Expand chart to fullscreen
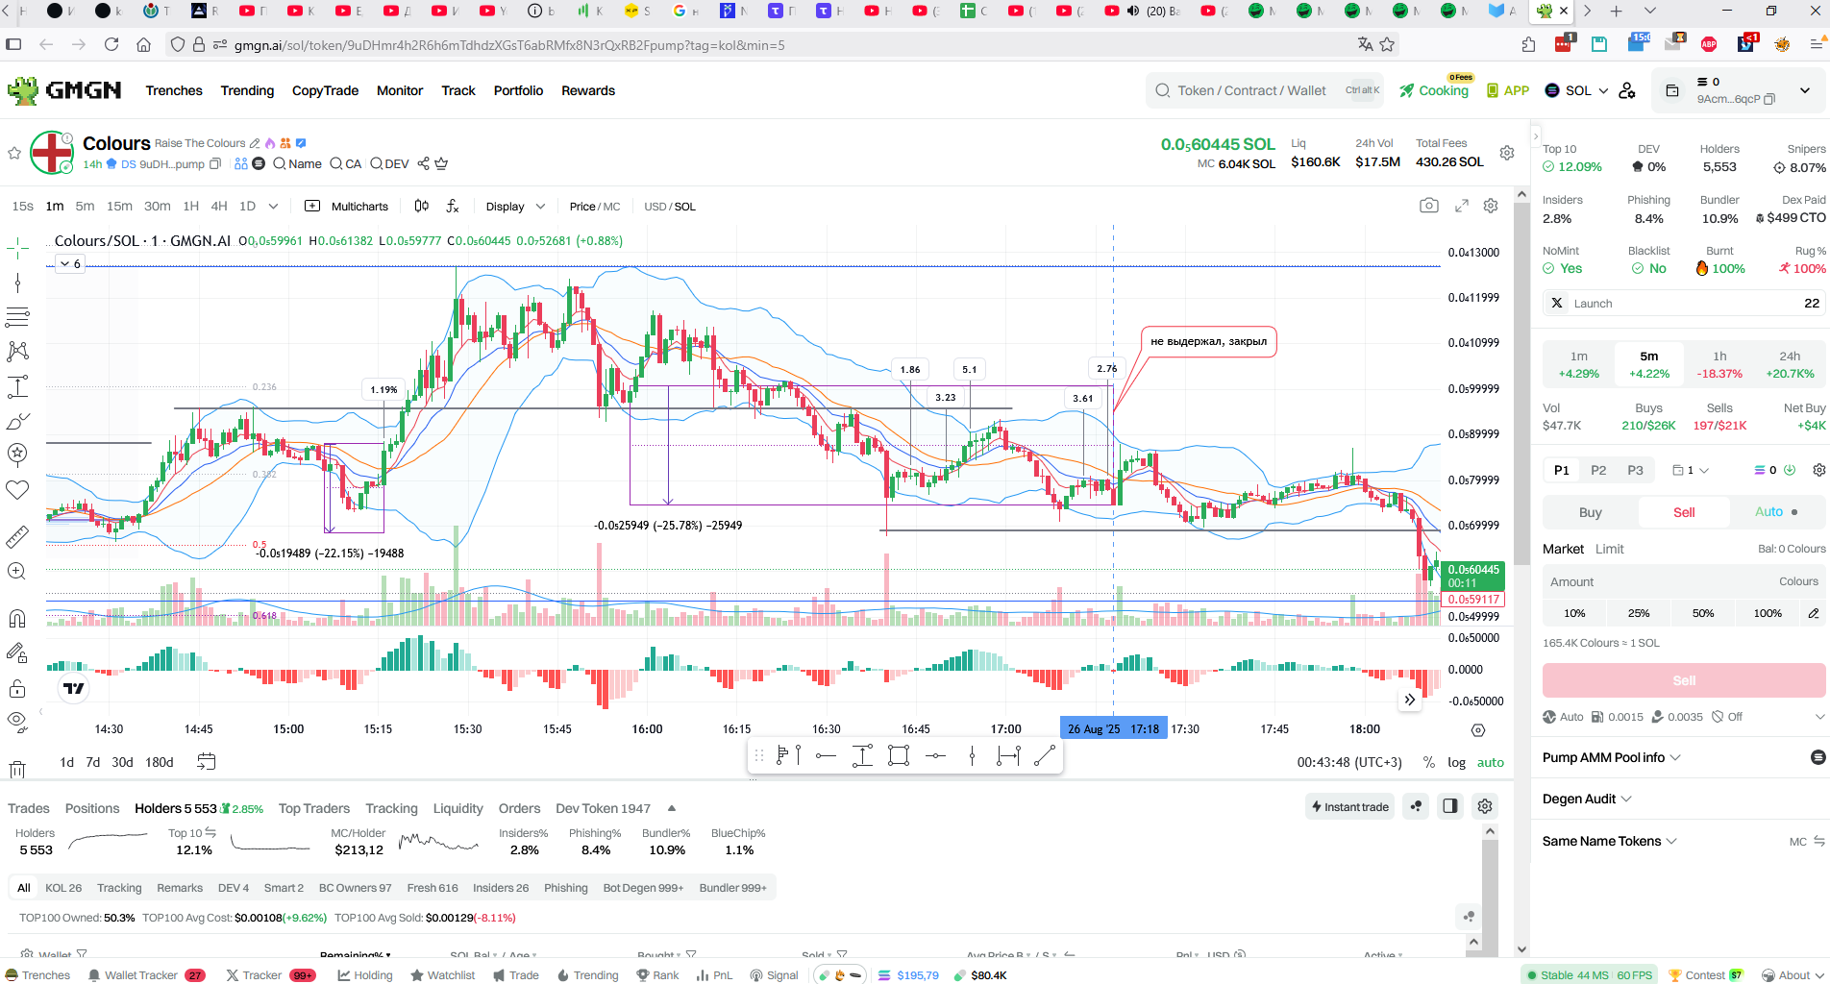This screenshot has height=984, width=1830. pyautogui.click(x=1462, y=206)
